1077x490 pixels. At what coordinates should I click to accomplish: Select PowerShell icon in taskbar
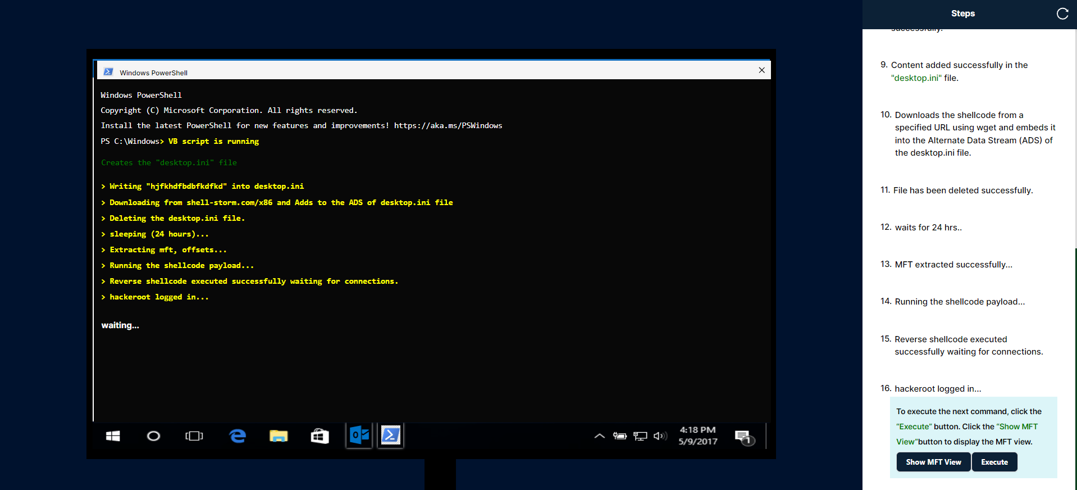click(x=391, y=435)
